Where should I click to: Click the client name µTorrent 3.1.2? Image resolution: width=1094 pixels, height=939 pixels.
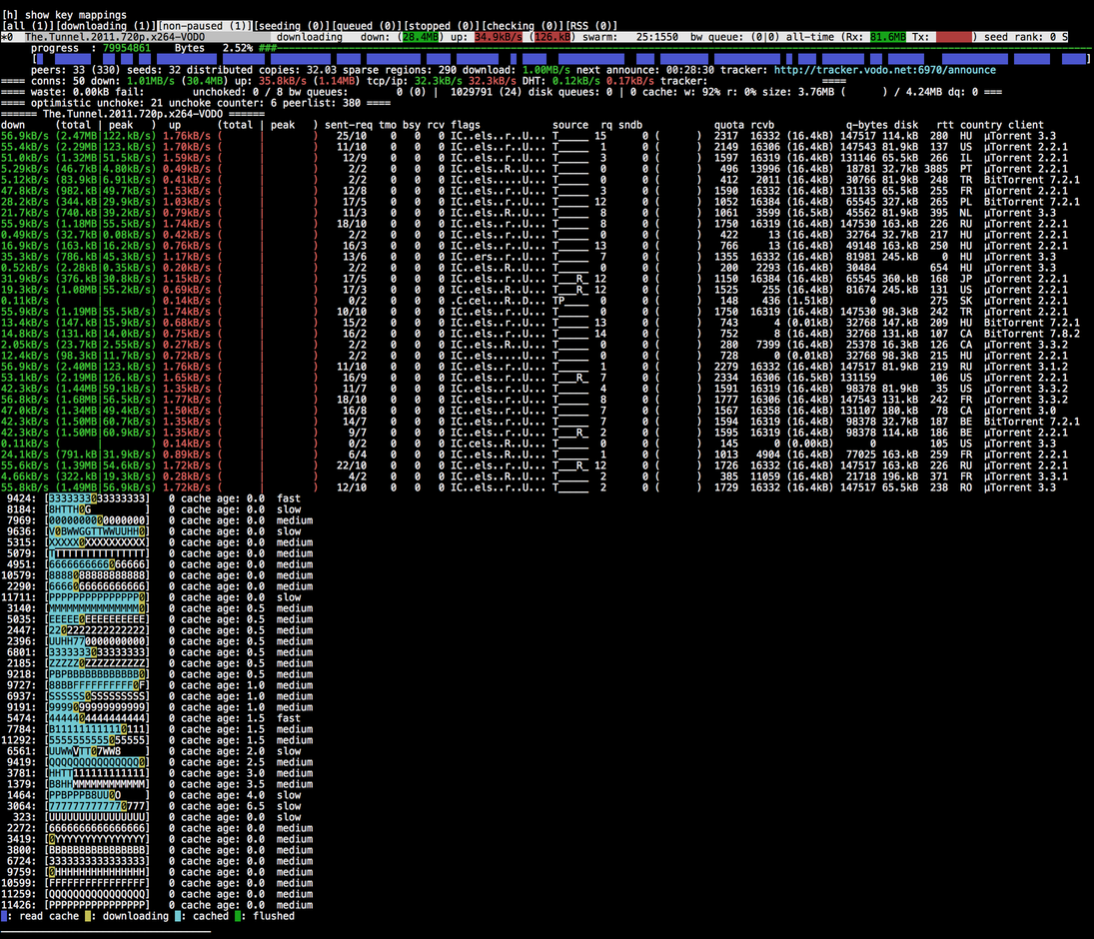pyautogui.click(x=1026, y=367)
